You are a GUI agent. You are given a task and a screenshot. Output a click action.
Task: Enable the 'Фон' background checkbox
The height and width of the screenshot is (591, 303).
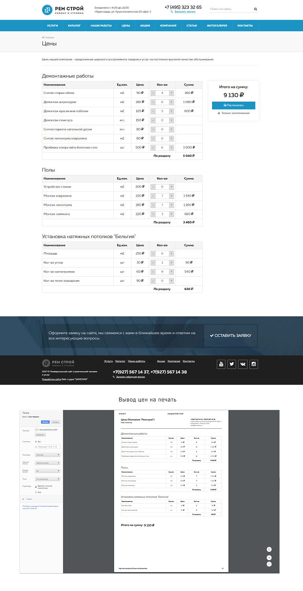coord(36,492)
